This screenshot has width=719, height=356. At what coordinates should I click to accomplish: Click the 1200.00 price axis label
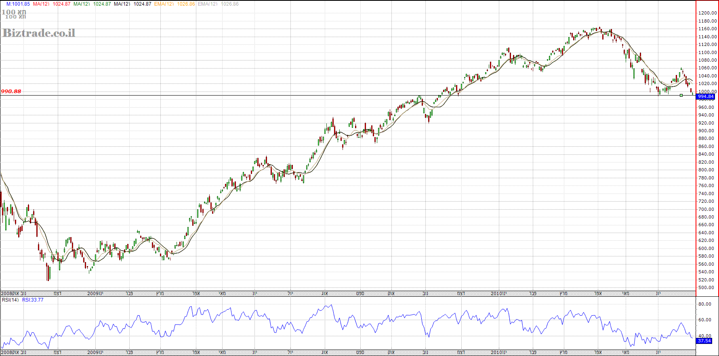708,13
